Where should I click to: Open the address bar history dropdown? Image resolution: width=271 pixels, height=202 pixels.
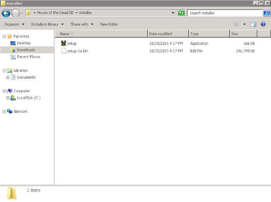tap(173, 13)
